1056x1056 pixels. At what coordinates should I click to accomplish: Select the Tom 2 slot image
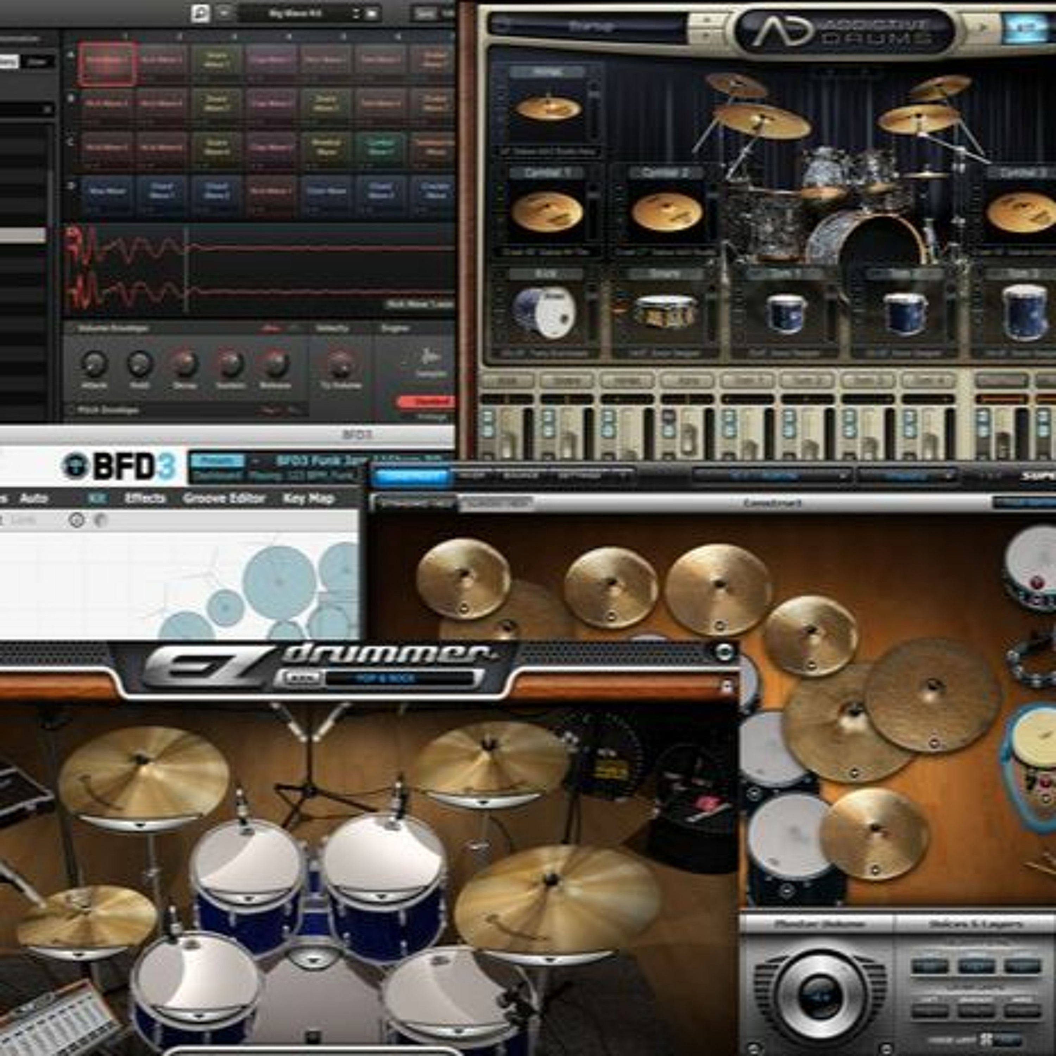point(905,313)
